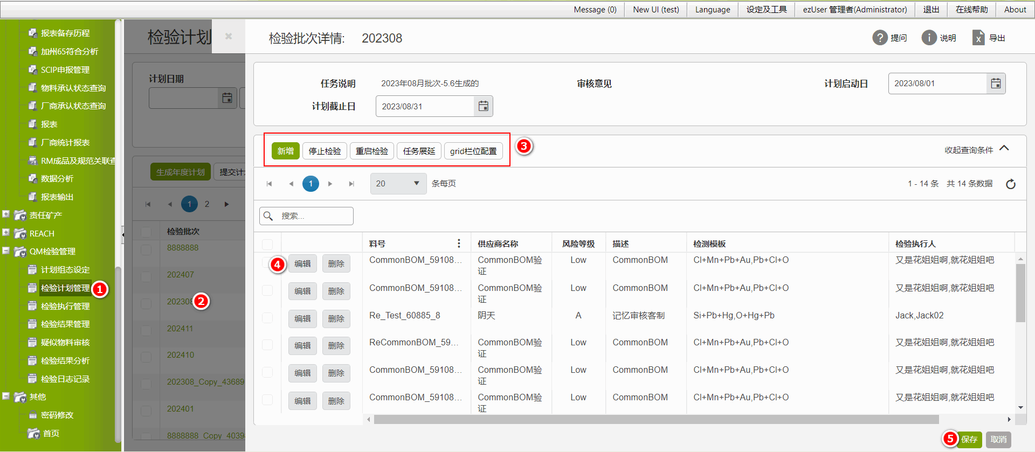Click the 新增 button
The width and height of the screenshot is (1035, 452).
[x=285, y=151]
